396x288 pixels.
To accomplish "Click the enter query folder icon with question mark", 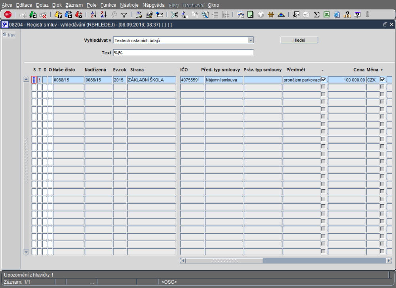I will tap(58, 15).
